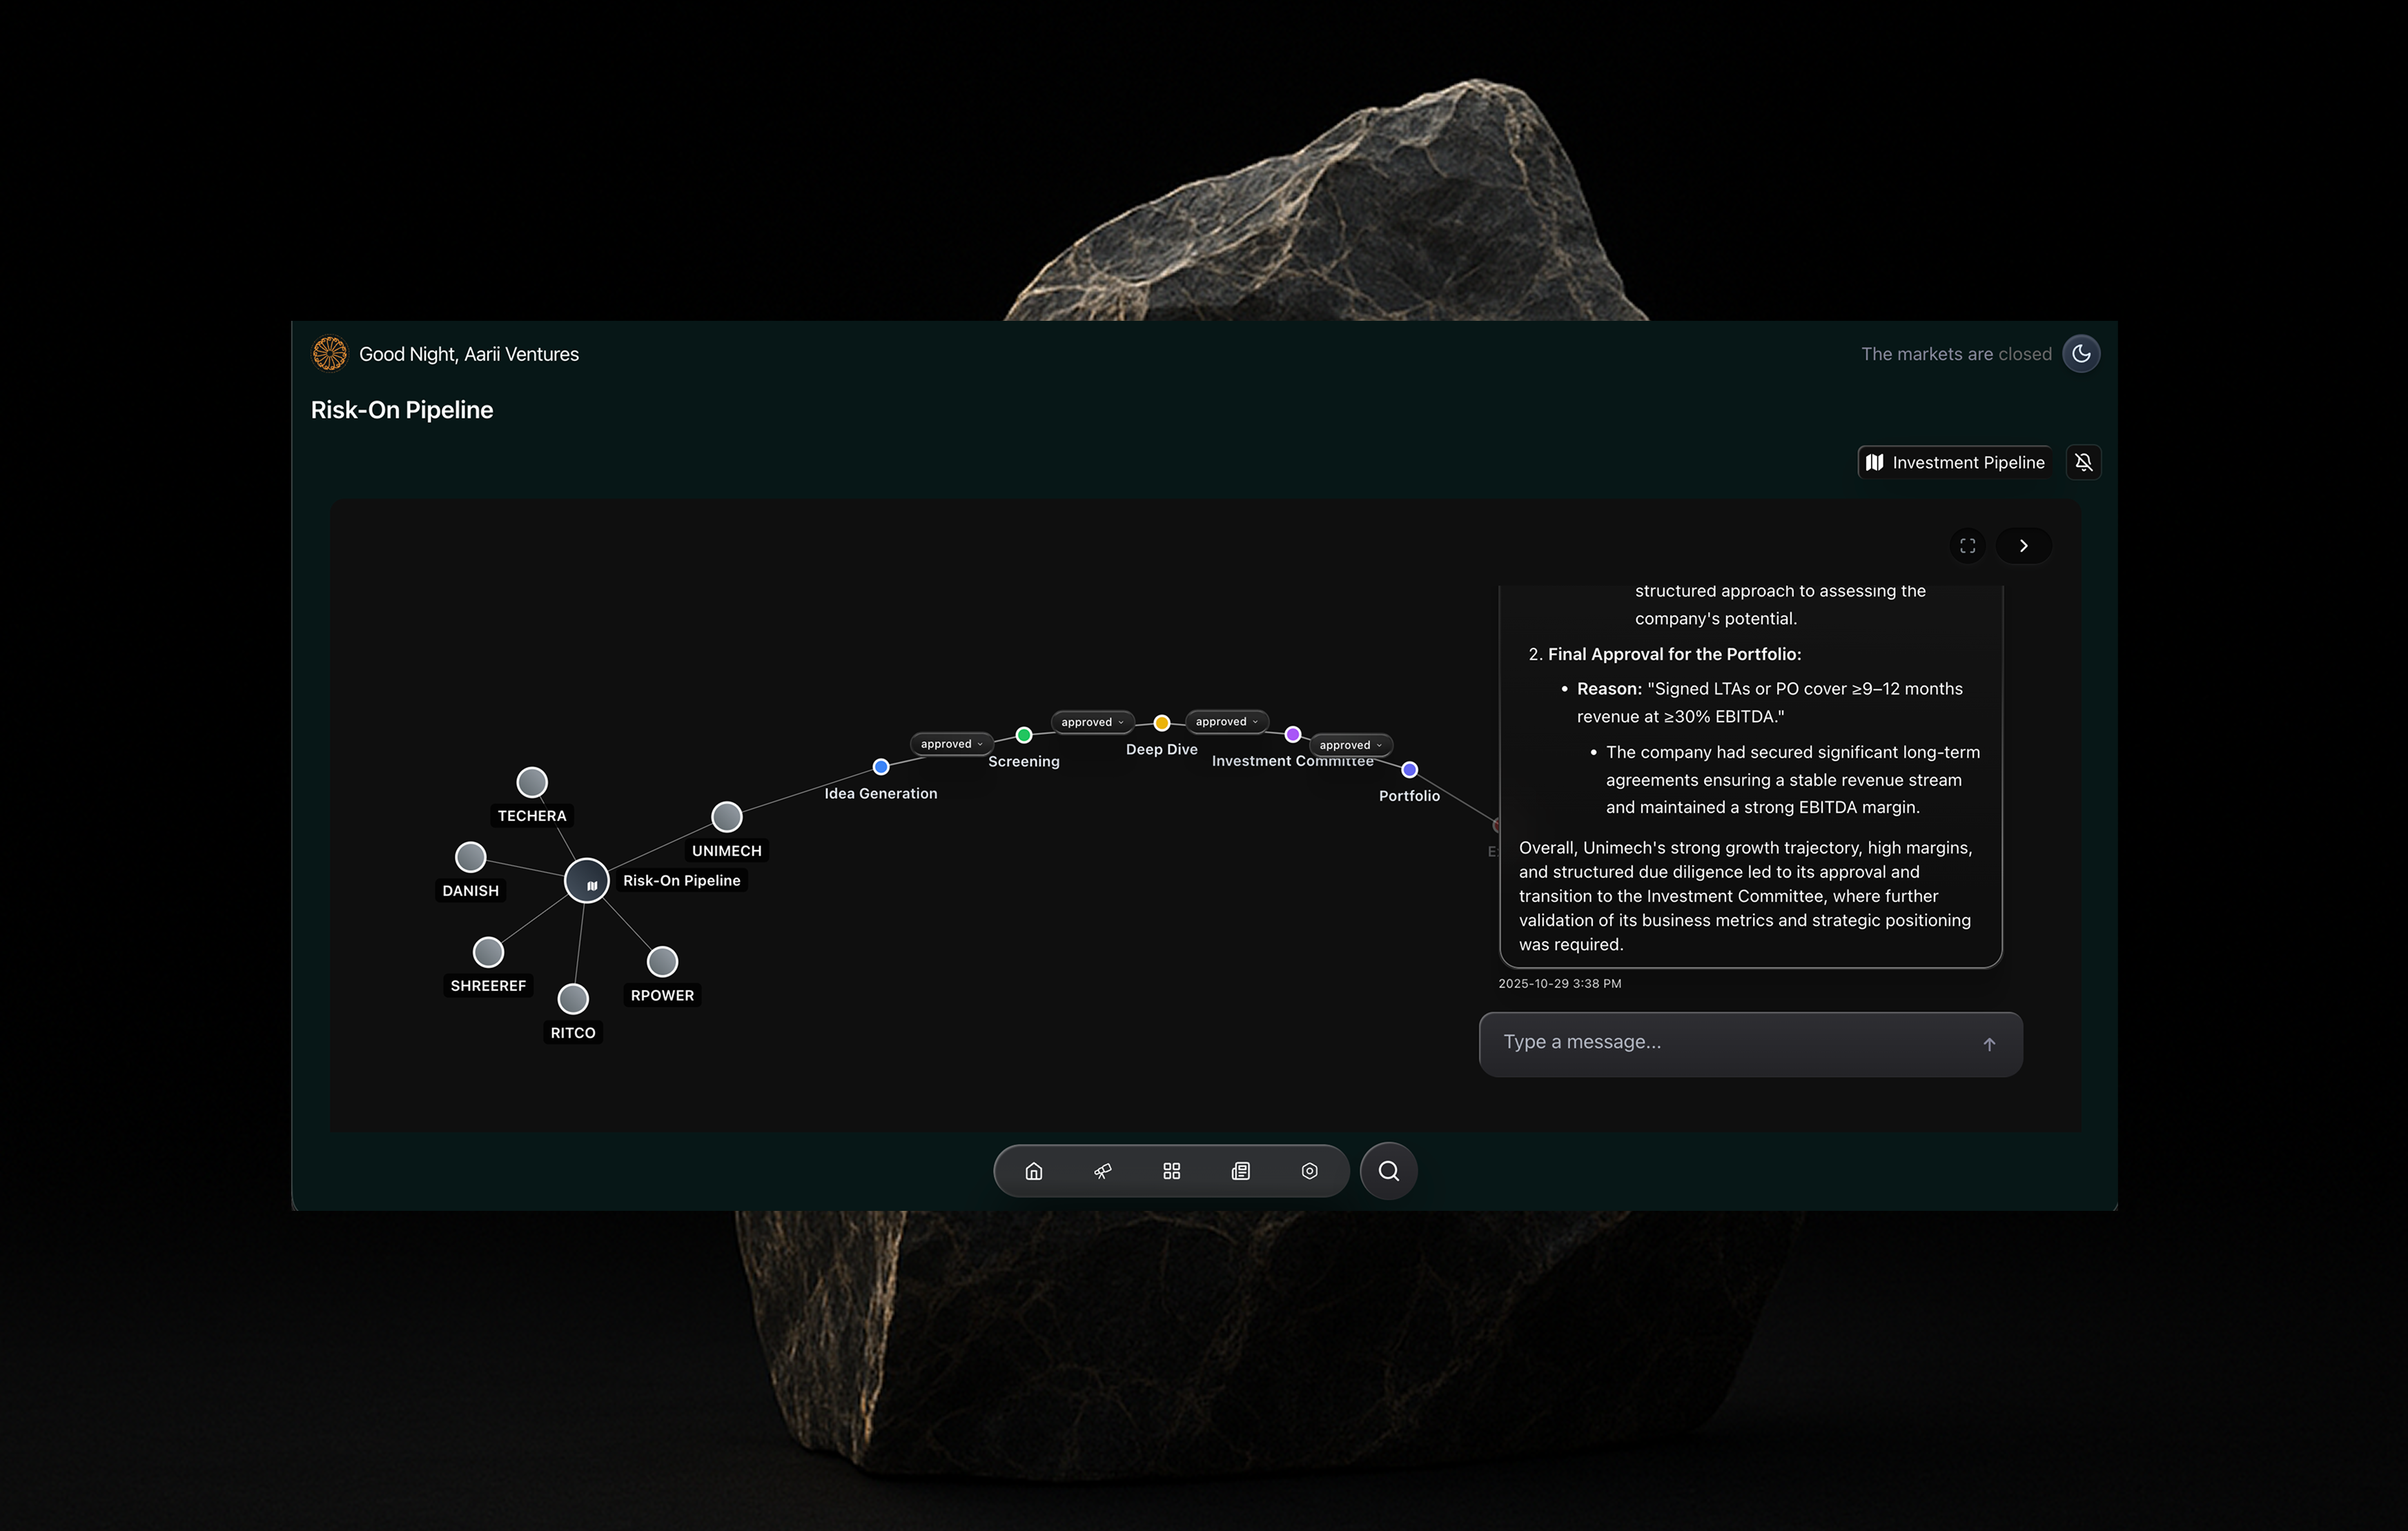This screenshot has height=1531, width=2408.
Task: Enter fullscreen with the expand icon on the graph
Action: tap(1966, 545)
